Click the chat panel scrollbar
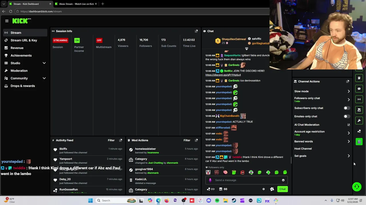The image size is (366, 205). 291,161
